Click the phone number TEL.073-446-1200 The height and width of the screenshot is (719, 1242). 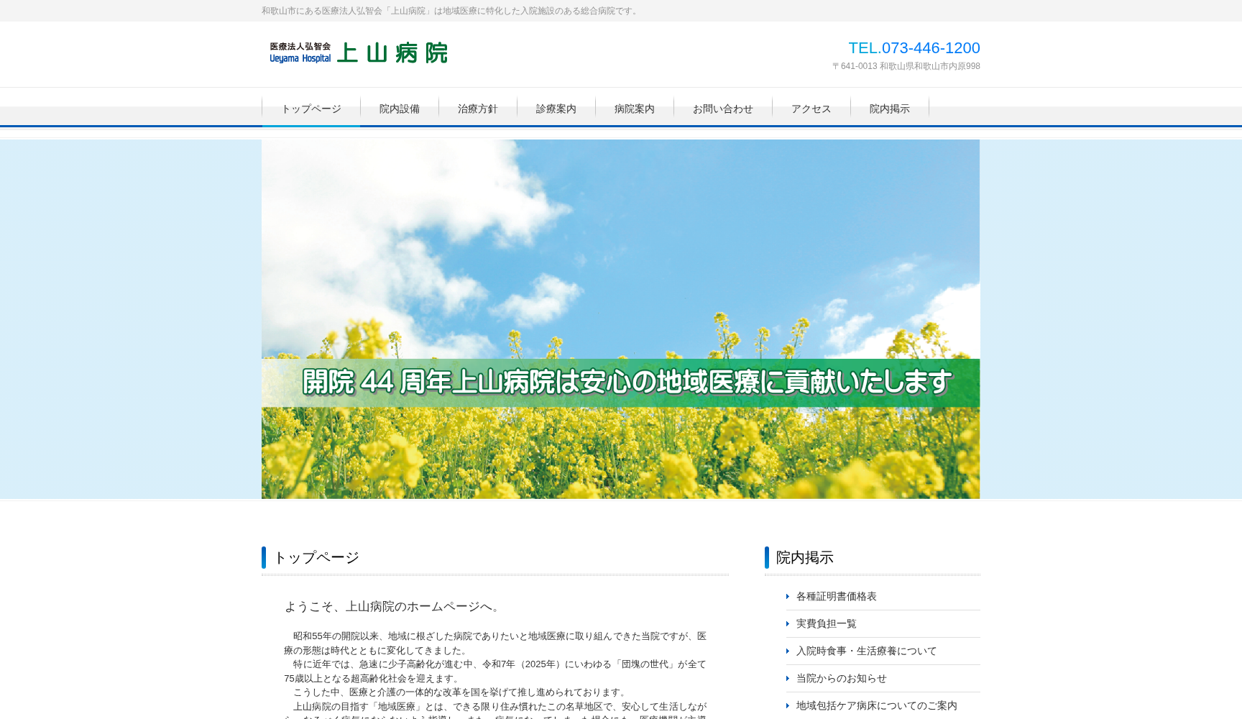[914, 47]
